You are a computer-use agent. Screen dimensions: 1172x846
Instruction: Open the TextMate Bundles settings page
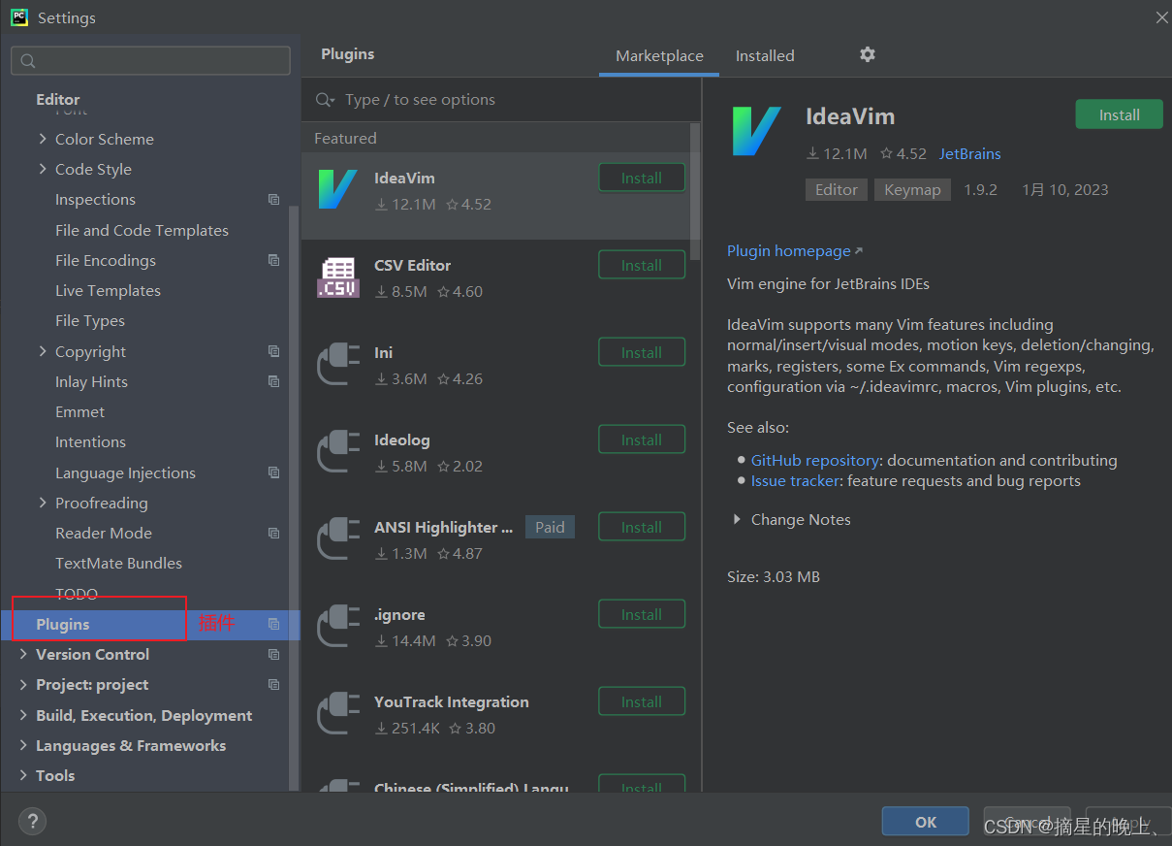pos(118,563)
